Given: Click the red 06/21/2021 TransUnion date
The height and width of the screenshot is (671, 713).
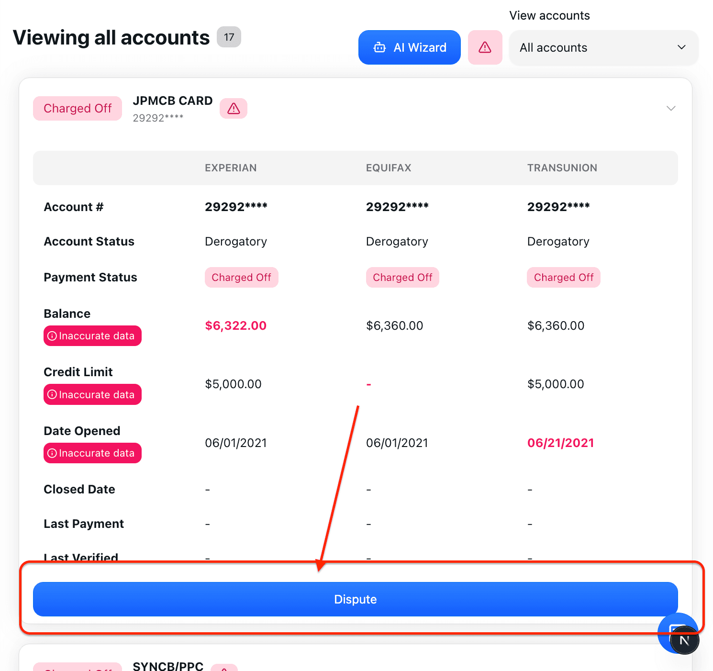Looking at the screenshot, I should [x=560, y=443].
